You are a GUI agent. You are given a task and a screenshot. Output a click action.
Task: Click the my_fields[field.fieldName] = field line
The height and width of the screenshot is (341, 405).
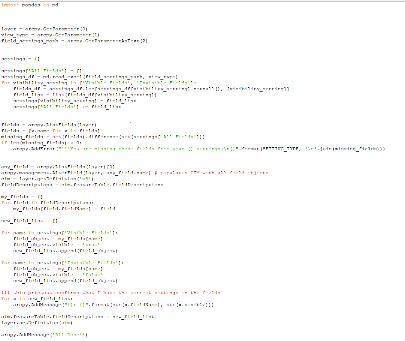64,209
